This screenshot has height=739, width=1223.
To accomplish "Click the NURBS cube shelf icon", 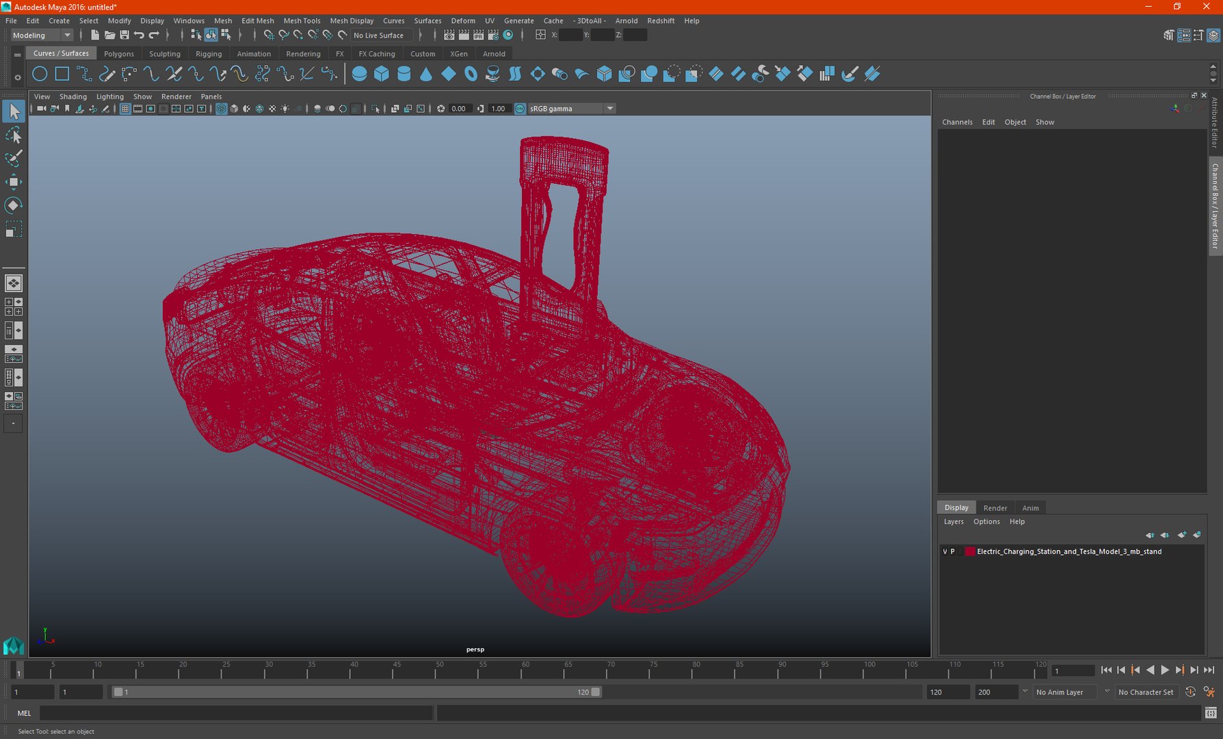I will click(x=382, y=74).
